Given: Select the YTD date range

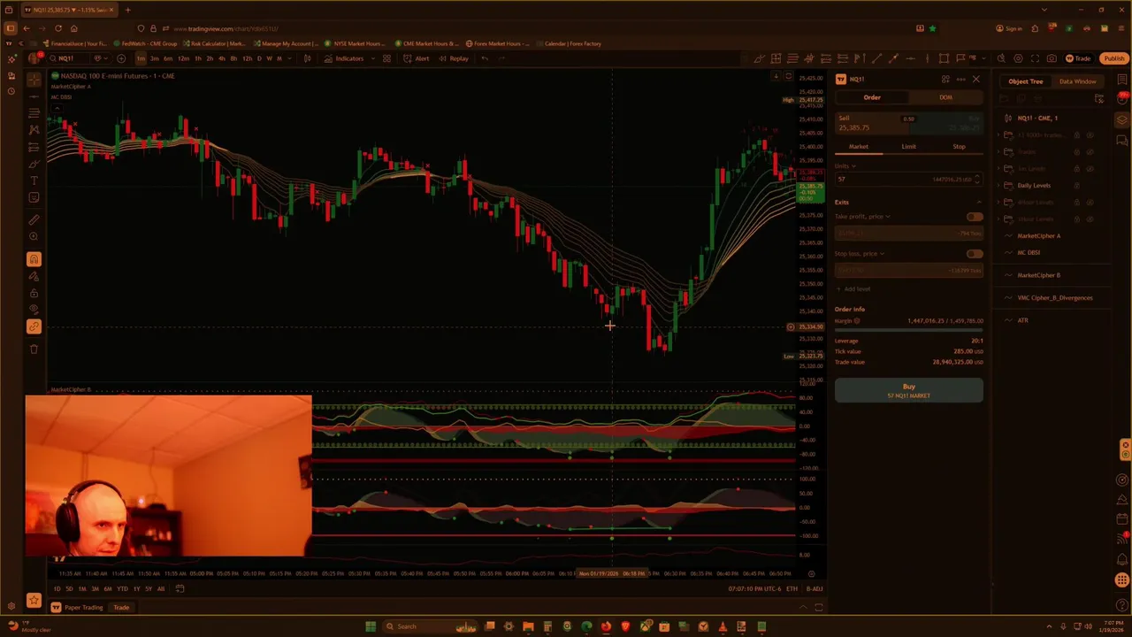Looking at the screenshot, I should (122, 588).
